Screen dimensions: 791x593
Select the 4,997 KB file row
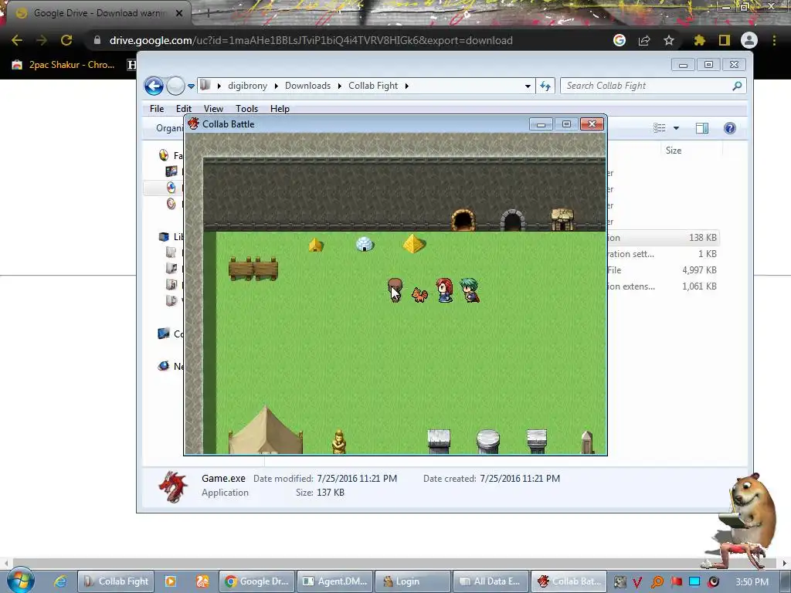(662, 269)
